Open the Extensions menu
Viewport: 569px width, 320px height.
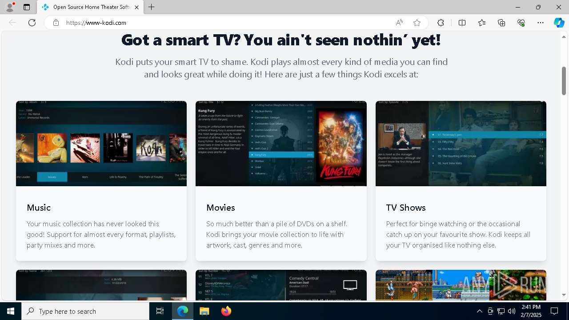tap(441, 23)
